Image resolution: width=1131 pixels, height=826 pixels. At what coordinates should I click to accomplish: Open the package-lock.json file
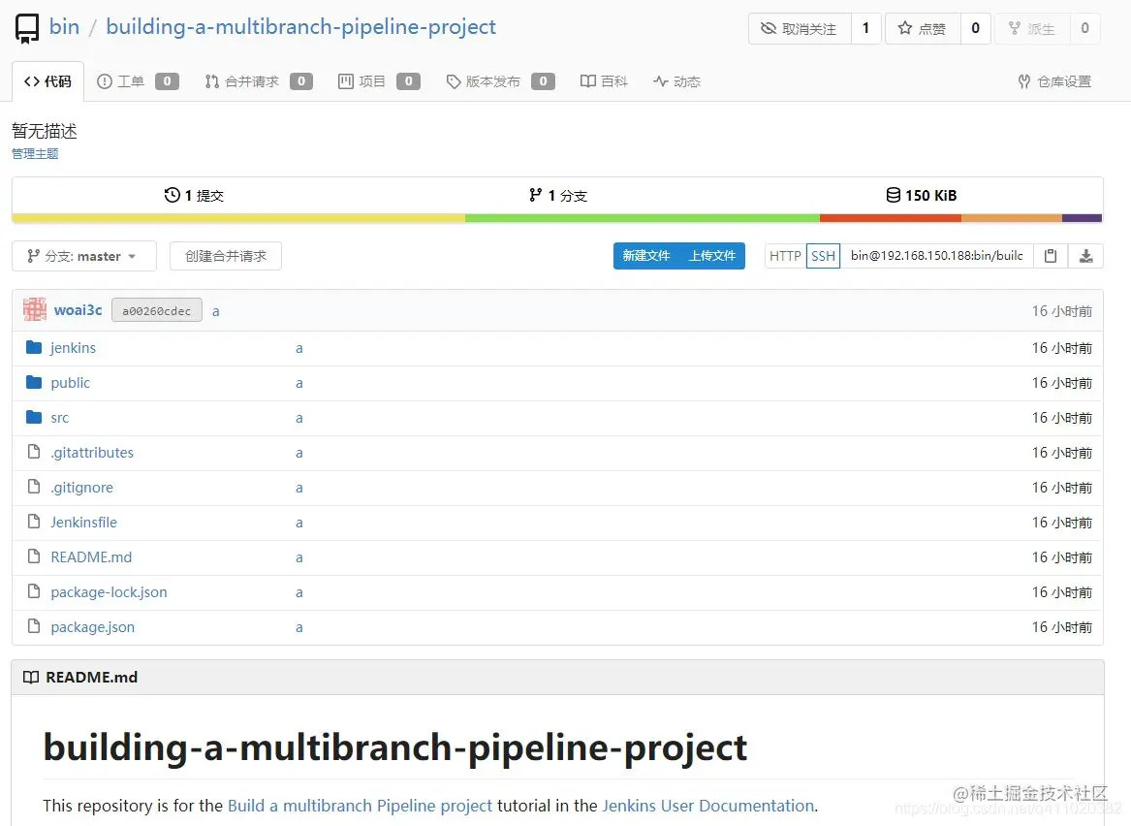(109, 591)
